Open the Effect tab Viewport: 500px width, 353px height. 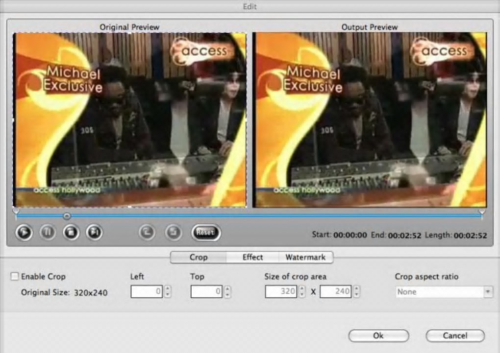252,257
